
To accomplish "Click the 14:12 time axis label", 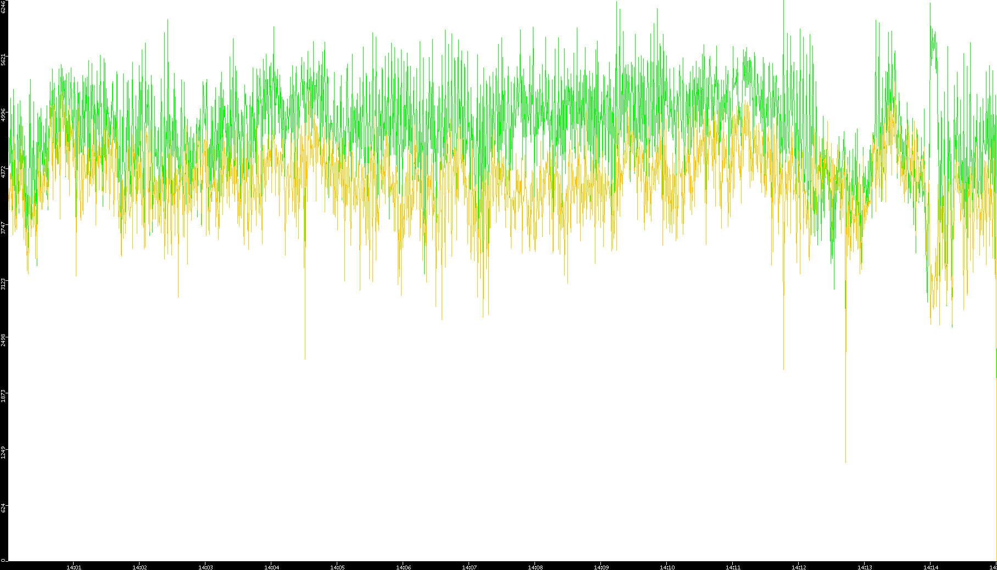I will point(799,567).
